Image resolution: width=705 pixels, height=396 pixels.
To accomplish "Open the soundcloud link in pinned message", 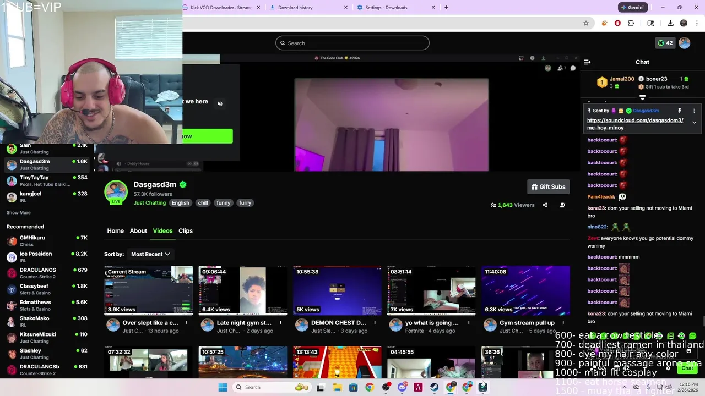I will (635, 124).
